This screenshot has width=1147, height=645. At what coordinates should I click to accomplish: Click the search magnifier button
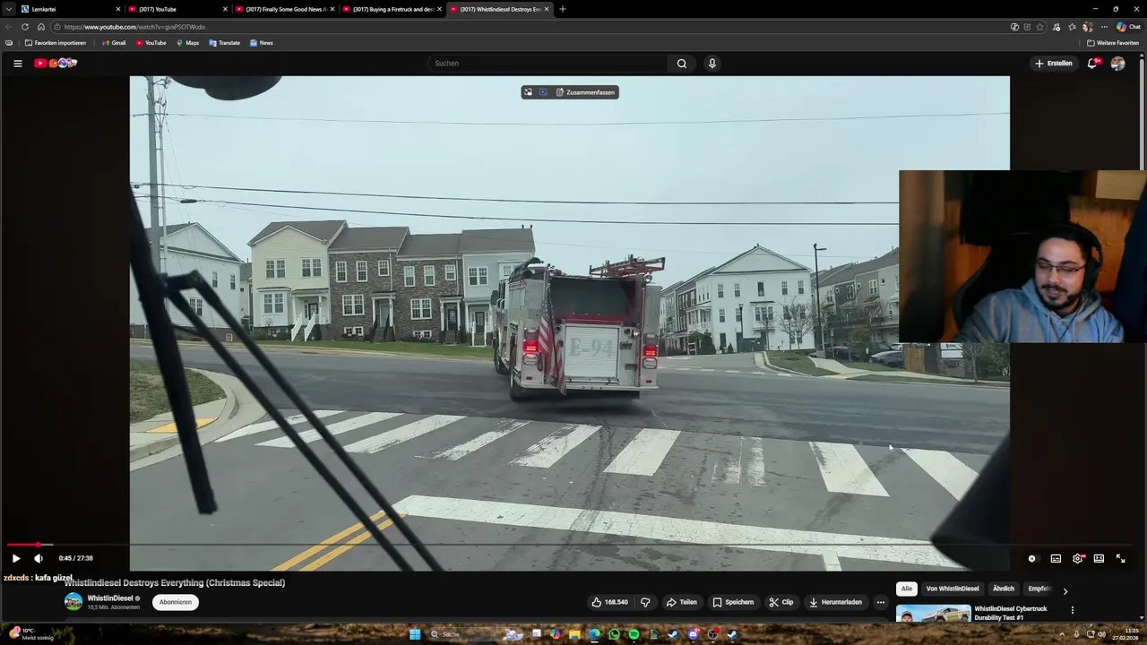pos(681,63)
